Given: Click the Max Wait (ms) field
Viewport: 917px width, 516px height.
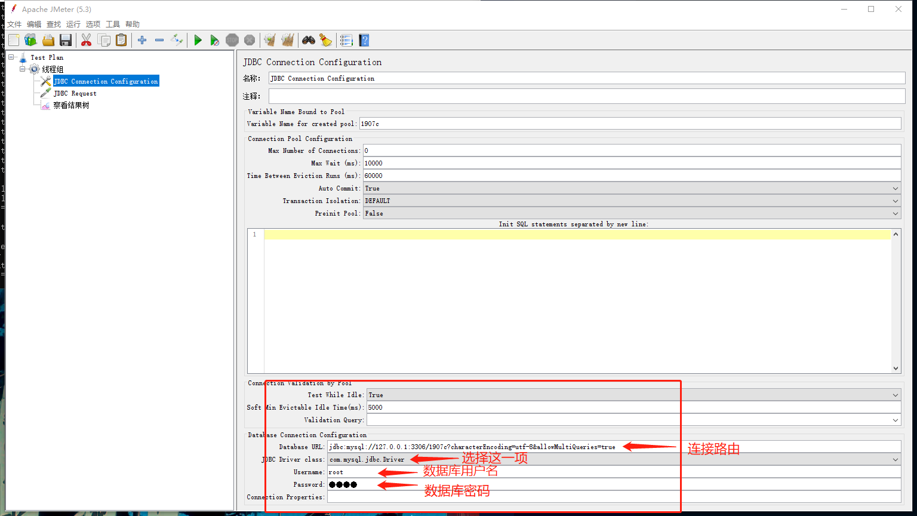Looking at the screenshot, I should click(632, 163).
